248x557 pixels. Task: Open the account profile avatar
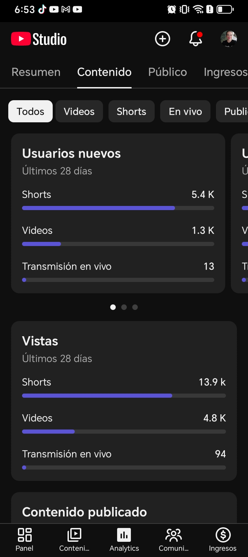click(x=229, y=39)
